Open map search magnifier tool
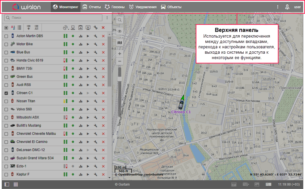305x189 pixels. click(x=120, y=20)
